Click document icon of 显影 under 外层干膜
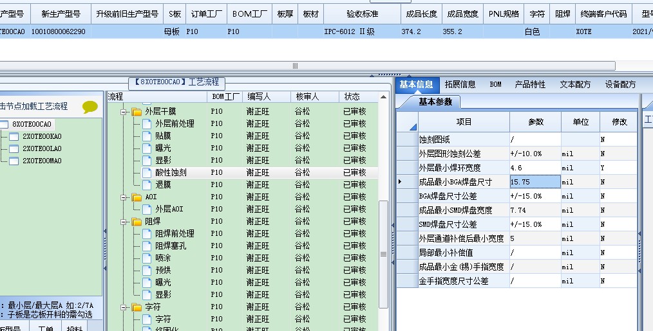Image resolution: width=653 pixels, height=331 pixels. (147, 160)
